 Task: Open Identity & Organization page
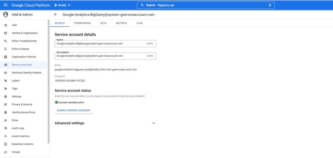[x=25, y=33]
